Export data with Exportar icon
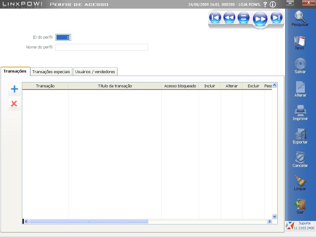The height and width of the screenshot is (237, 316). pos(300,136)
